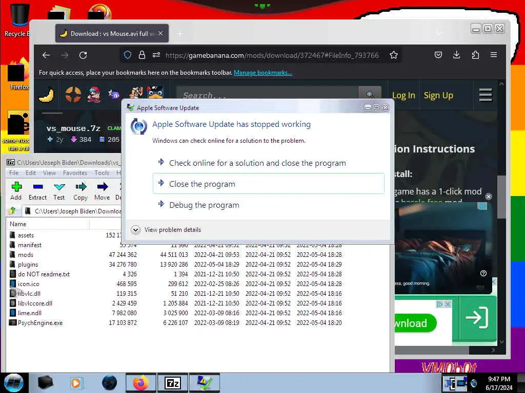Open 7-Zip View menu

tap(49, 173)
